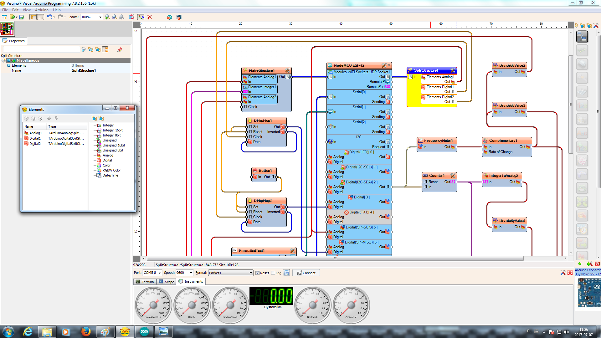The width and height of the screenshot is (601, 338).
Task: Switch to the Scope tab
Action: tap(166, 282)
